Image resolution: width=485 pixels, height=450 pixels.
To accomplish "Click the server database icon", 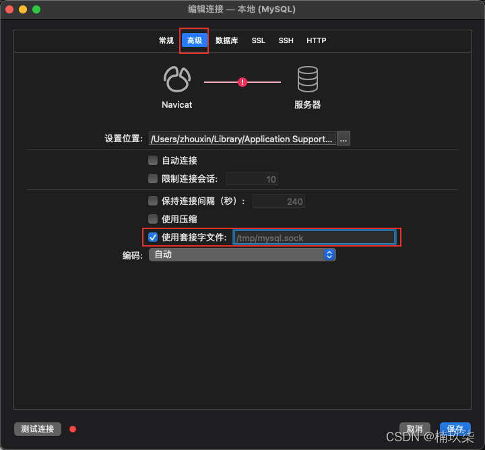I will click(x=307, y=80).
